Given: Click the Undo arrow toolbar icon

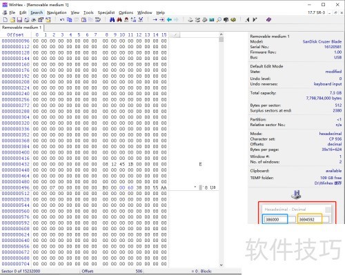Looking at the screenshot, I should [x=62, y=20].
